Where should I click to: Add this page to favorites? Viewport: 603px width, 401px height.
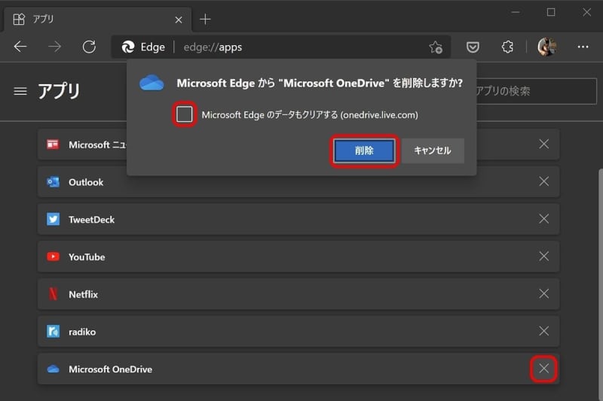pyautogui.click(x=436, y=47)
